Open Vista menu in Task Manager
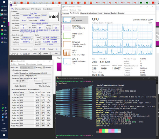Viewport: 159px width, 139px height. point(79,10)
